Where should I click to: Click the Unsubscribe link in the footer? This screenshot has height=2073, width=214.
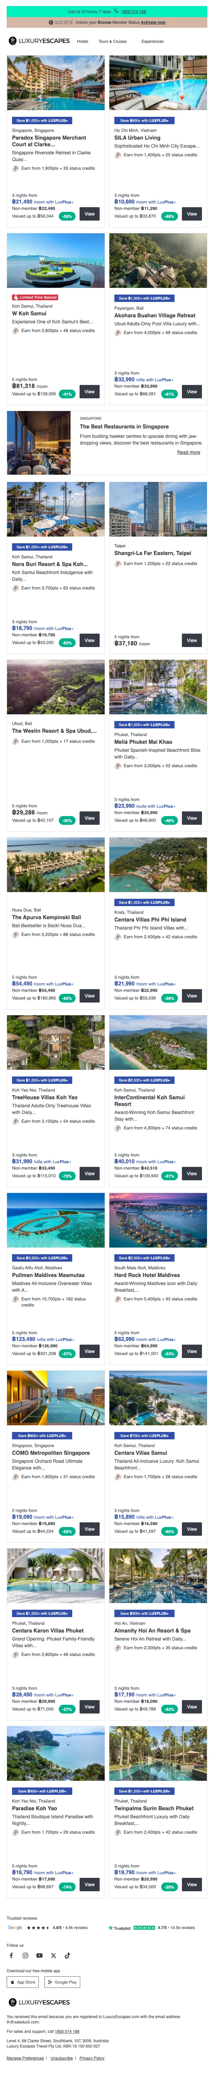[x=62, y=2058]
